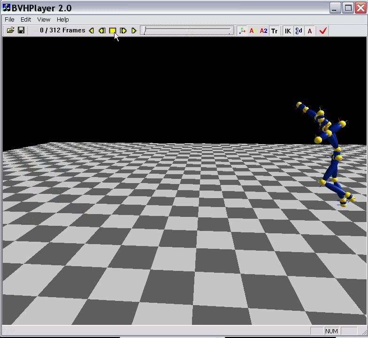The width and height of the screenshot is (368, 338).
Task: Maximize the BVHPlayer window
Action: point(348,8)
